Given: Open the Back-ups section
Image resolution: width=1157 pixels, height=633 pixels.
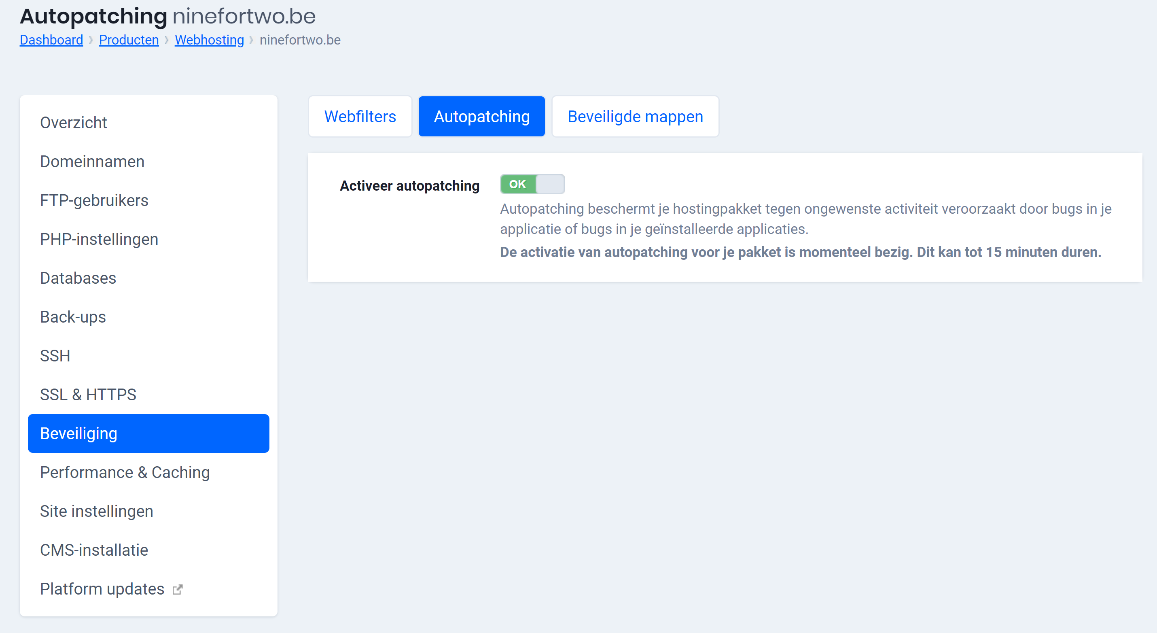Looking at the screenshot, I should [x=73, y=317].
